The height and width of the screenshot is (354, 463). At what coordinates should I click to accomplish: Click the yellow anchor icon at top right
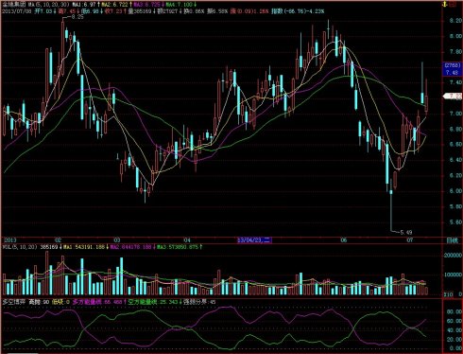click(x=445, y=5)
